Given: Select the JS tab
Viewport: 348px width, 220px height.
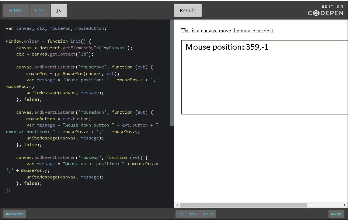Looking at the screenshot, I should (59, 10).
